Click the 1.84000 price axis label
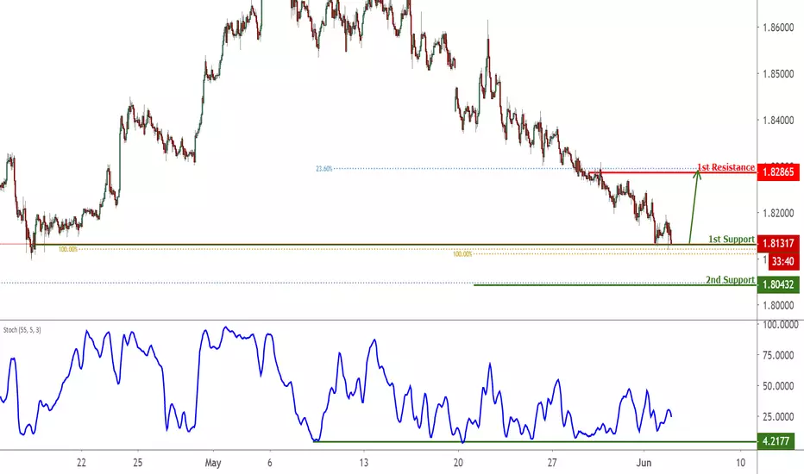Image resolution: width=804 pixels, height=474 pixels. [x=778, y=121]
